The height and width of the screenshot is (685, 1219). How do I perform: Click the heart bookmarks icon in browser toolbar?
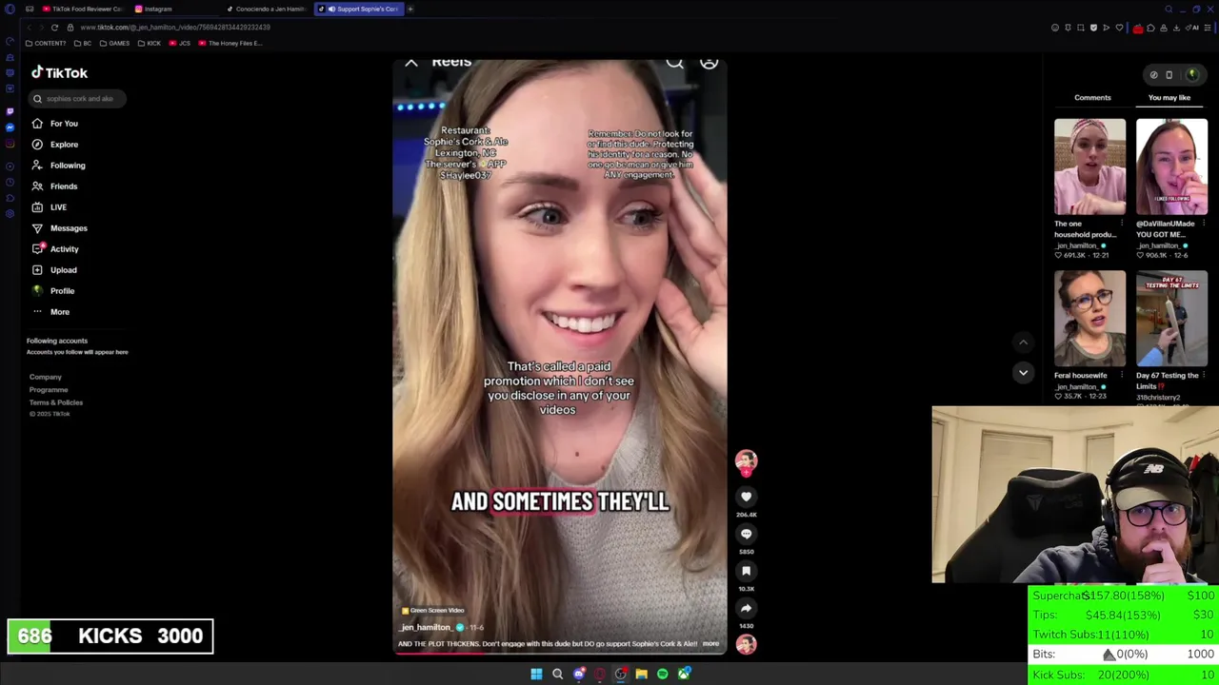tap(1119, 28)
